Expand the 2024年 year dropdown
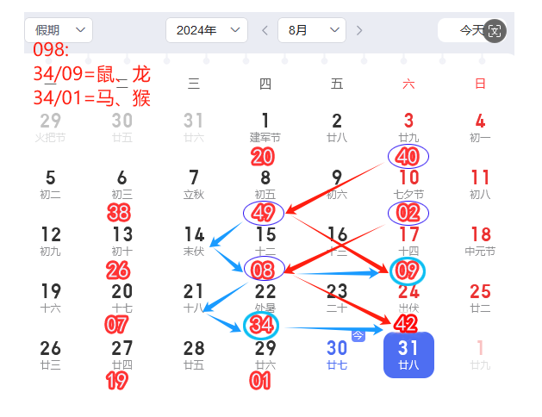This screenshot has width=542, height=417. (207, 31)
